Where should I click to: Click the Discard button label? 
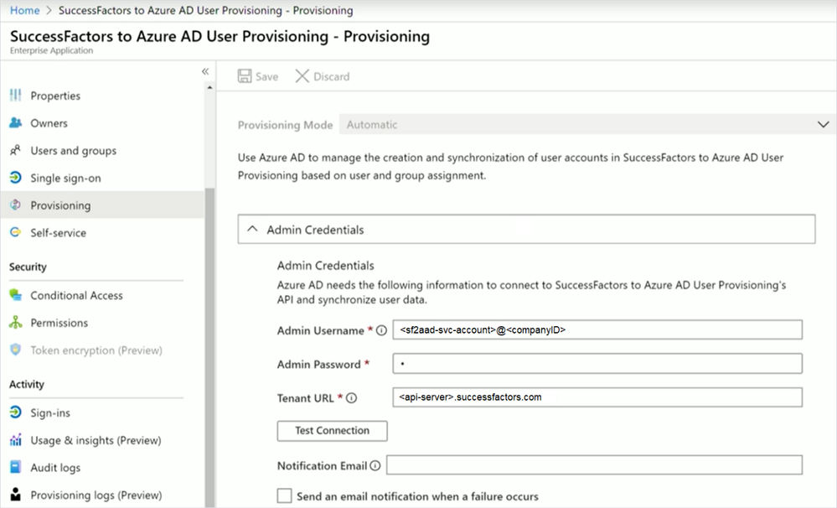(332, 76)
